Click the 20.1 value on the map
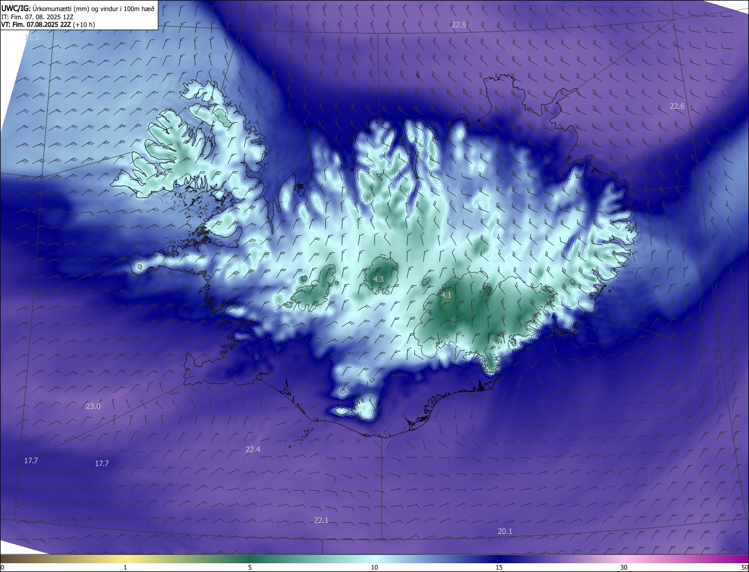Image resolution: width=749 pixels, height=572 pixels. click(x=505, y=531)
